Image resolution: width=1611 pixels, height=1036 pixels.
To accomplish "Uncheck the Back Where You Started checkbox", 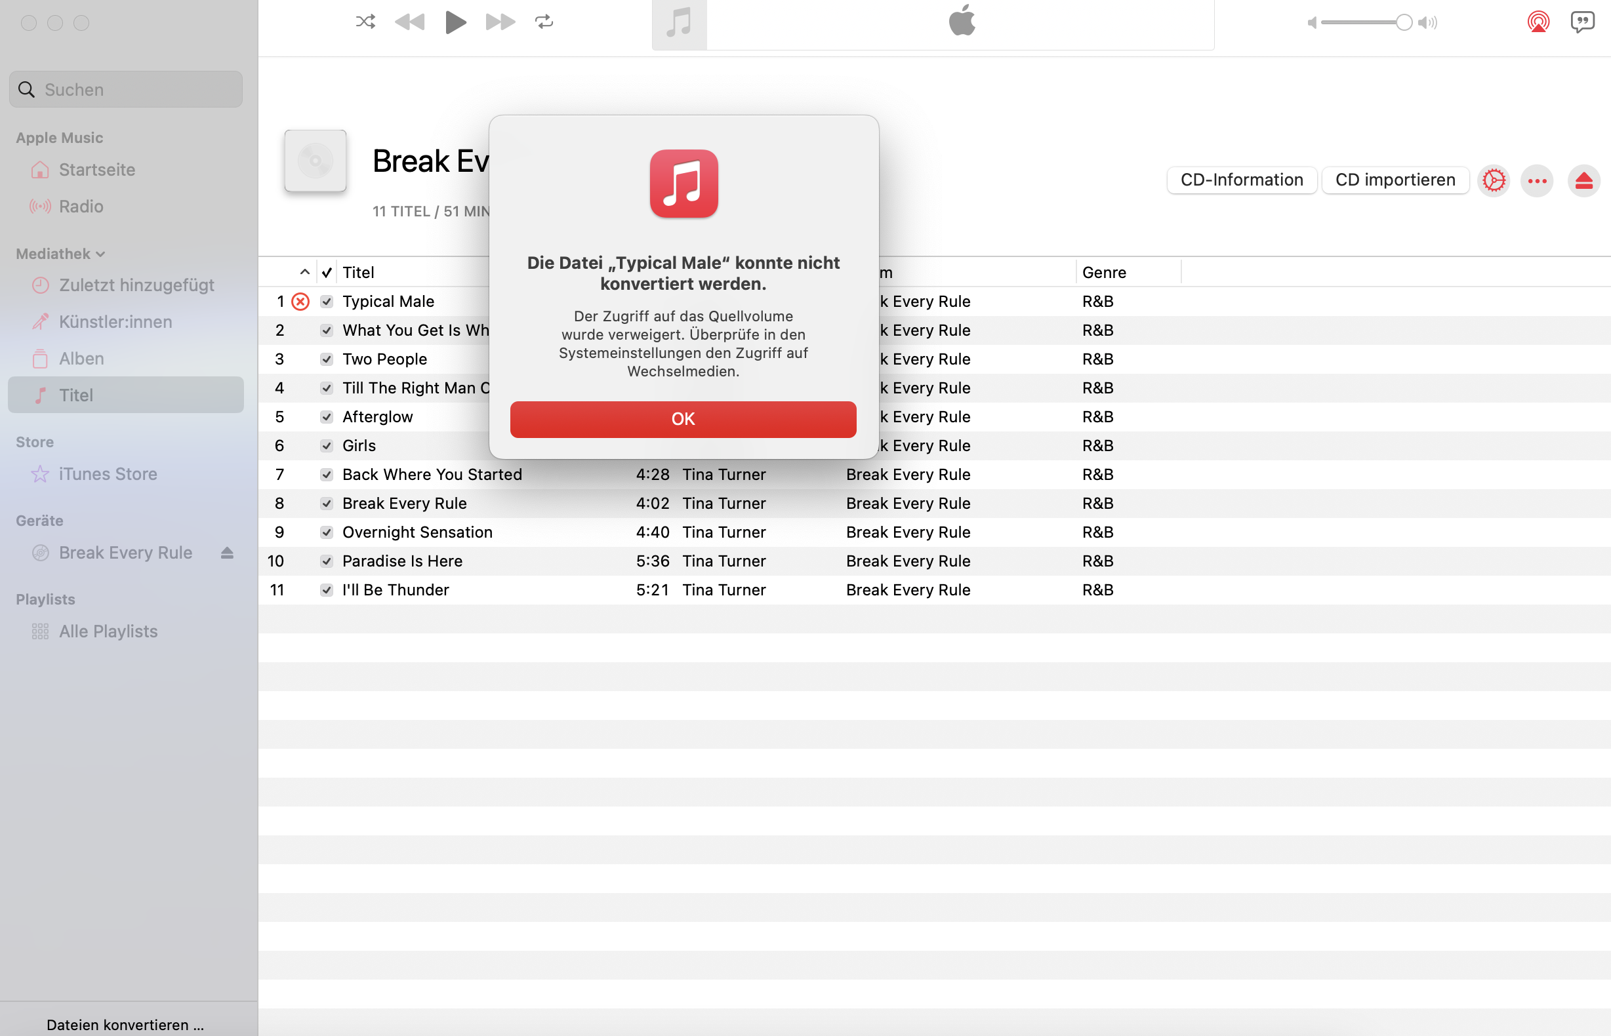I will pyautogui.click(x=327, y=475).
